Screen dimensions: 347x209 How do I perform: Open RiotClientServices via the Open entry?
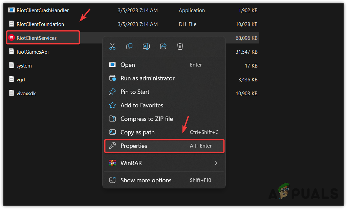(x=128, y=64)
